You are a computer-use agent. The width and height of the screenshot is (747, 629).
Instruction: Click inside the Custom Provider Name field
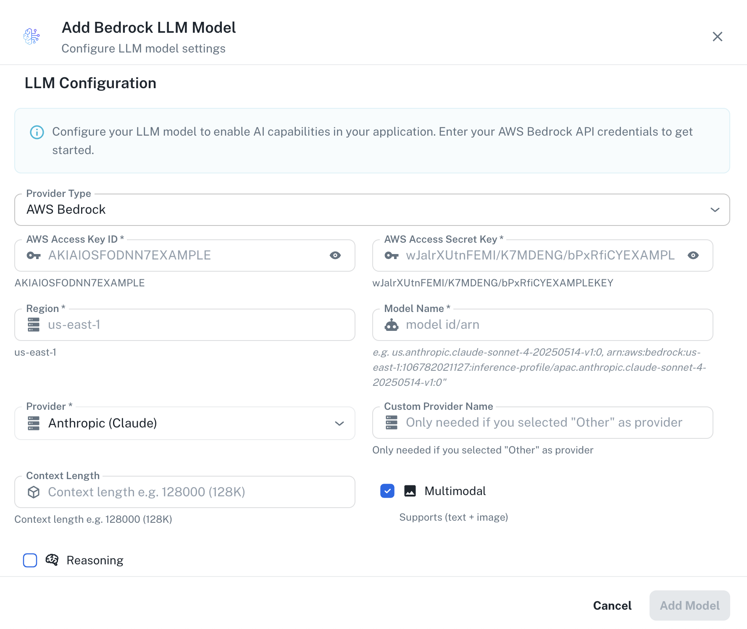542,422
